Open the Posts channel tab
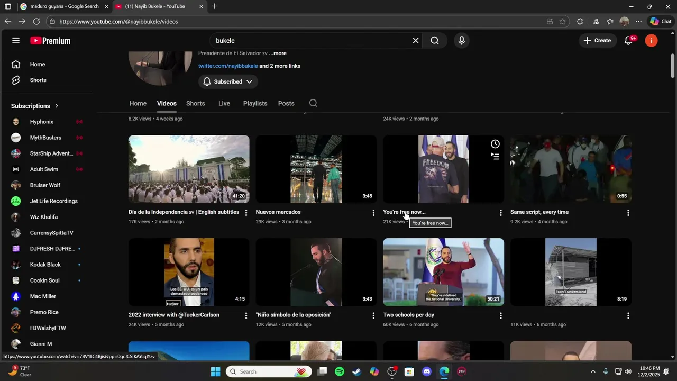This screenshot has height=381, width=677. coord(286,103)
